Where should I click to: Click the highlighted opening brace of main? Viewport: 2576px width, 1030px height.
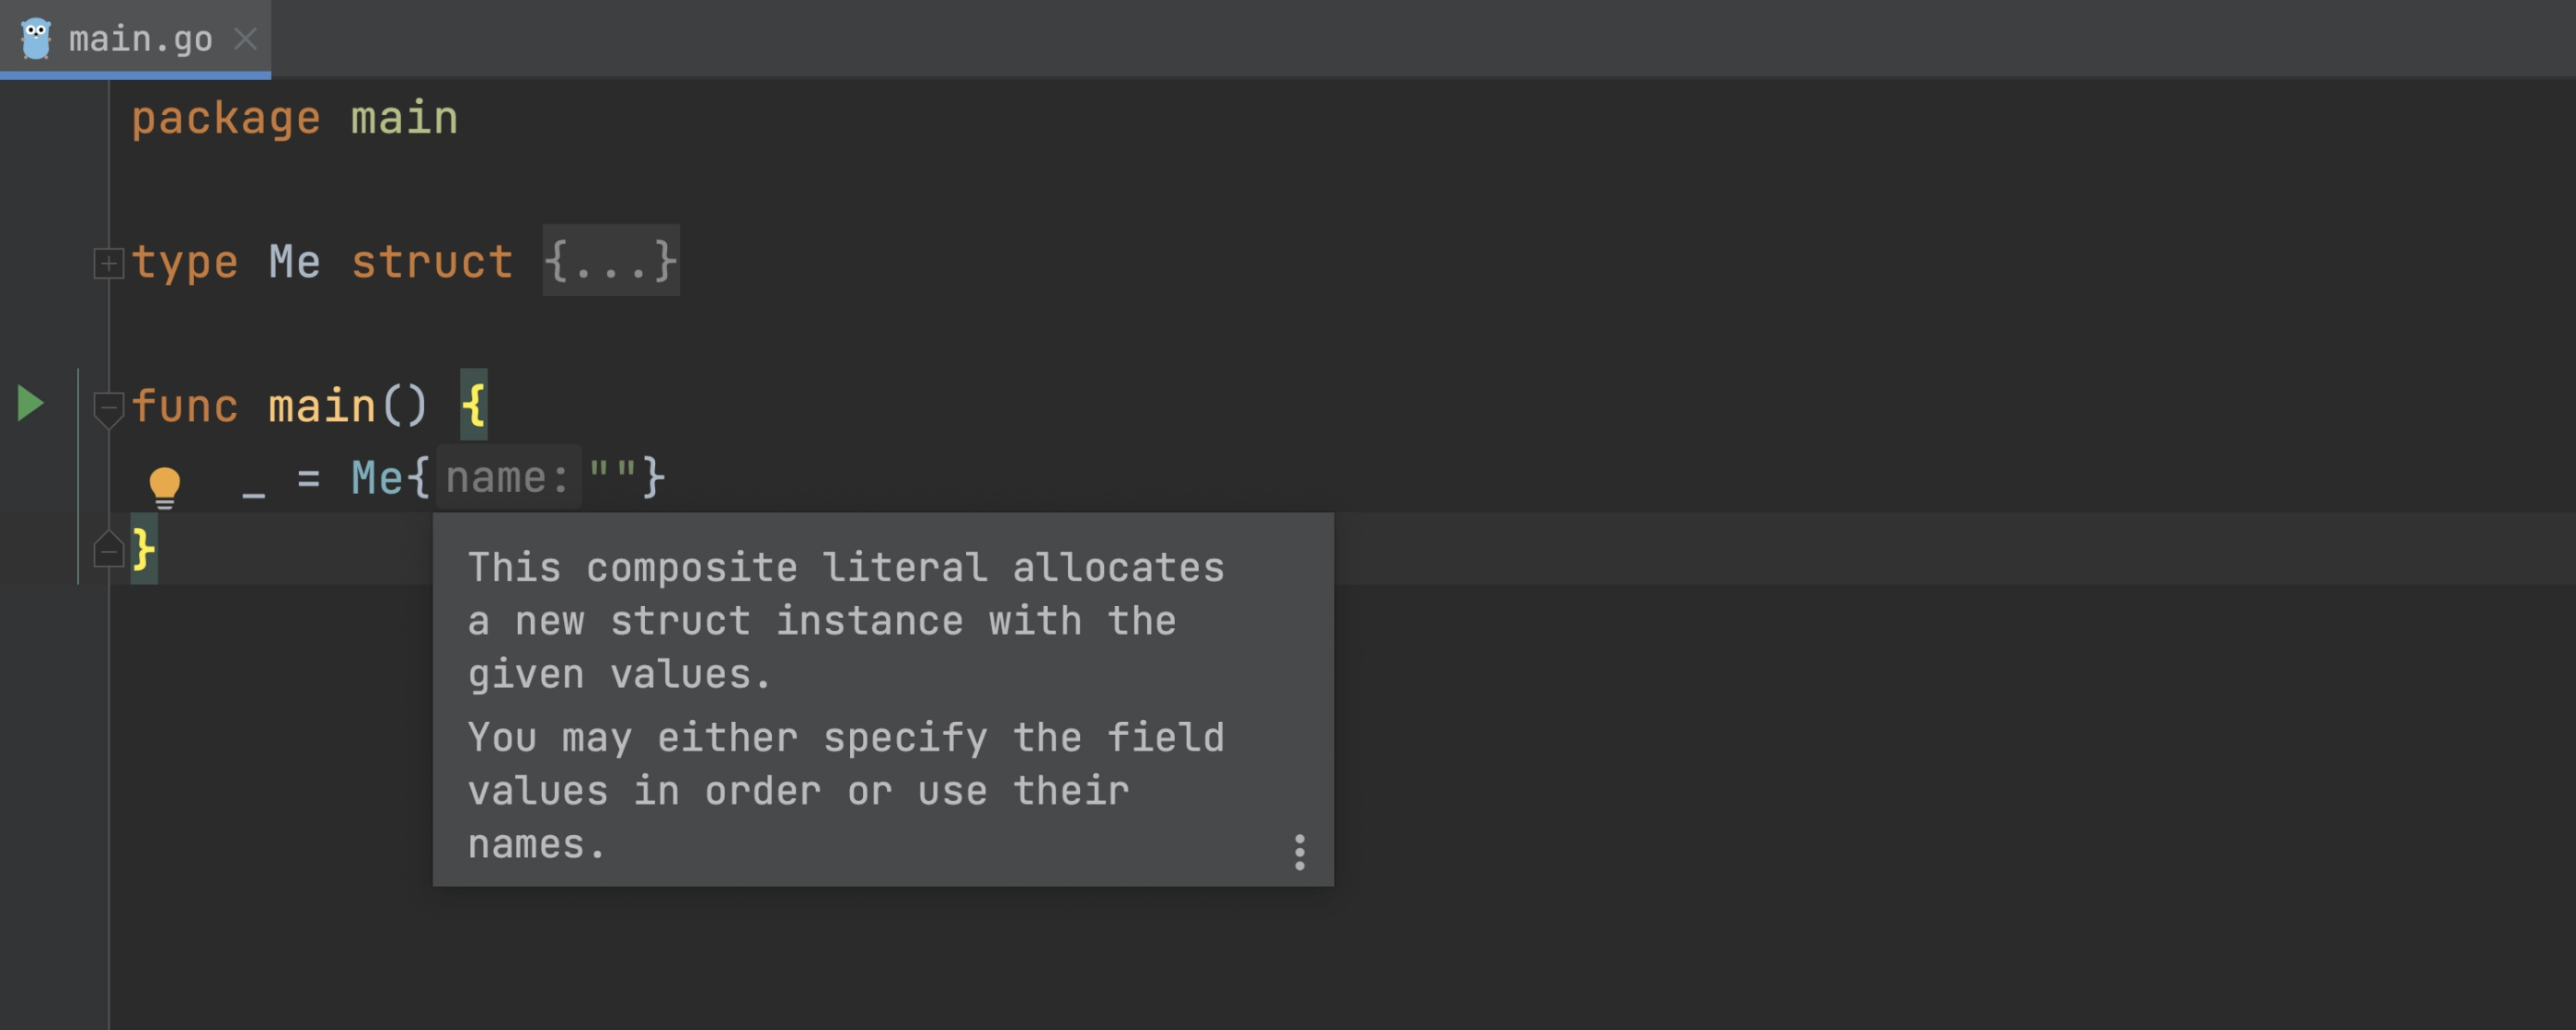[x=474, y=405]
